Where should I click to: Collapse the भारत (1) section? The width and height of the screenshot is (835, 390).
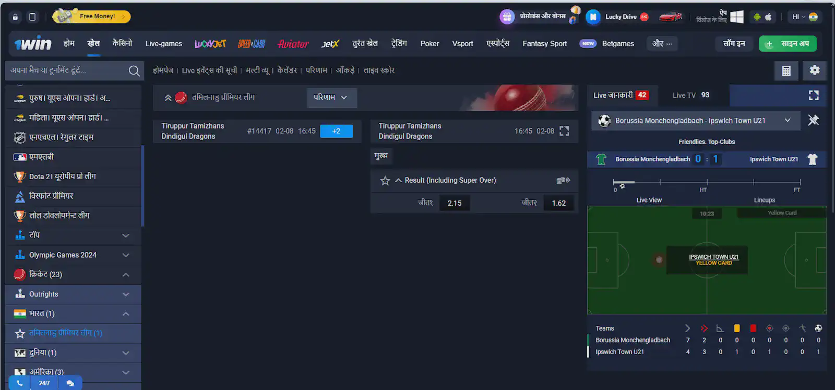pyautogui.click(x=126, y=313)
